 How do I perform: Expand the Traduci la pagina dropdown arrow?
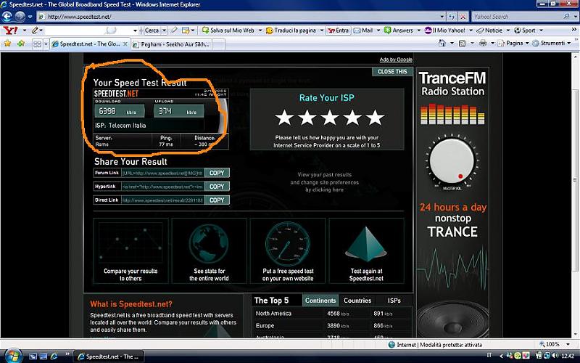pyautogui.click(x=321, y=30)
